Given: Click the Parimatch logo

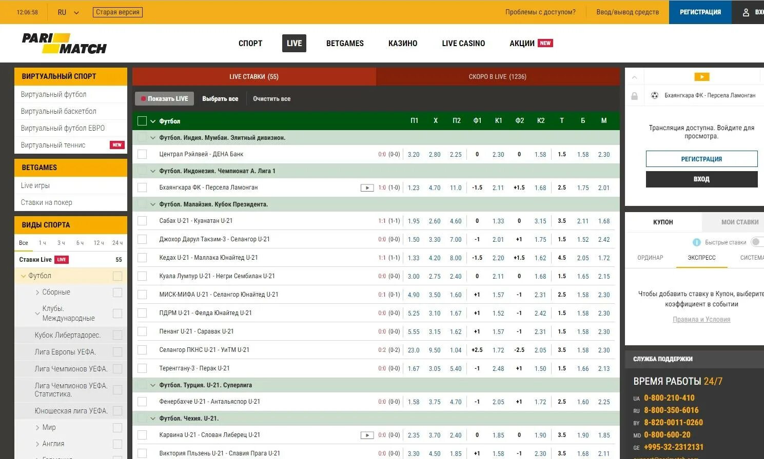Looking at the screenshot, I should click(64, 44).
